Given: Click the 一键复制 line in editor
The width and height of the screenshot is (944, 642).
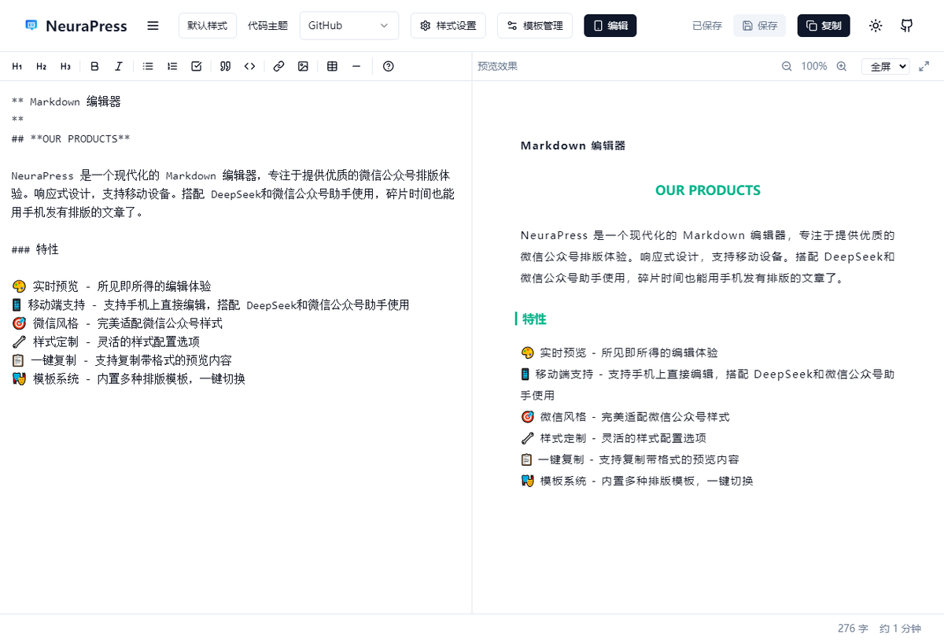Looking at the screenshot, I should point(122,360).
